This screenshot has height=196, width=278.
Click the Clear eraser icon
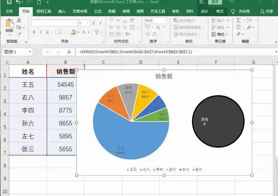click(238, 34)
